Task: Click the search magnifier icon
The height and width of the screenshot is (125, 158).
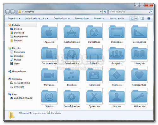Action: (x=150, y=12)
